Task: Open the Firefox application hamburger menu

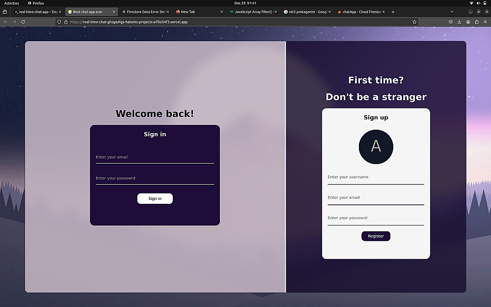Action: pos(485,22)
